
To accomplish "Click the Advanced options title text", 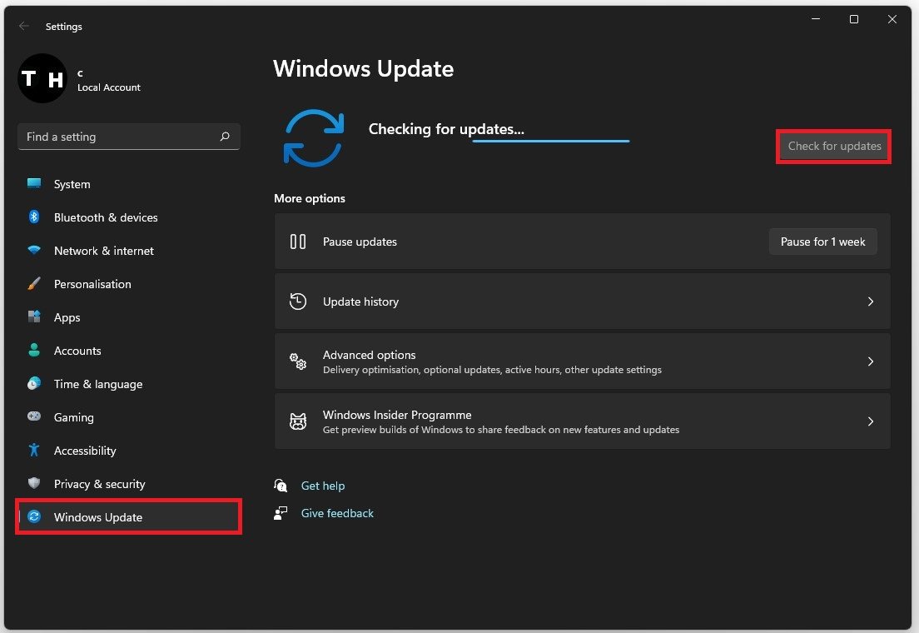I will [x=370, y=355].
